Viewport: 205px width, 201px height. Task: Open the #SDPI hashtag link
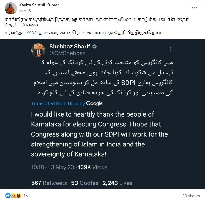[32, 33]
